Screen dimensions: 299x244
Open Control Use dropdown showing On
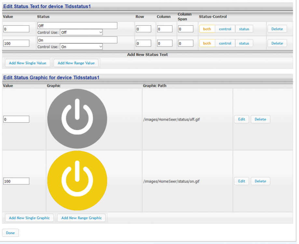tap(81, 47)
